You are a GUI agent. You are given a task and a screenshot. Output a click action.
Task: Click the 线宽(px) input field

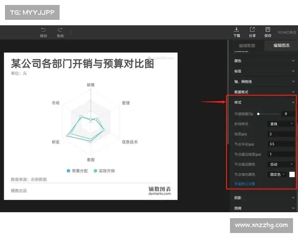click(x=281, y=134)
